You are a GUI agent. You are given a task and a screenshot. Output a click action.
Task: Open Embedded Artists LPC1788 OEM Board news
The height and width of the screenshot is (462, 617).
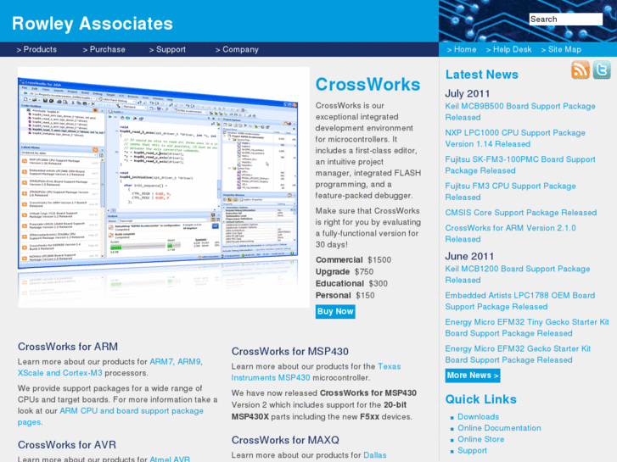tap(519, 301)
